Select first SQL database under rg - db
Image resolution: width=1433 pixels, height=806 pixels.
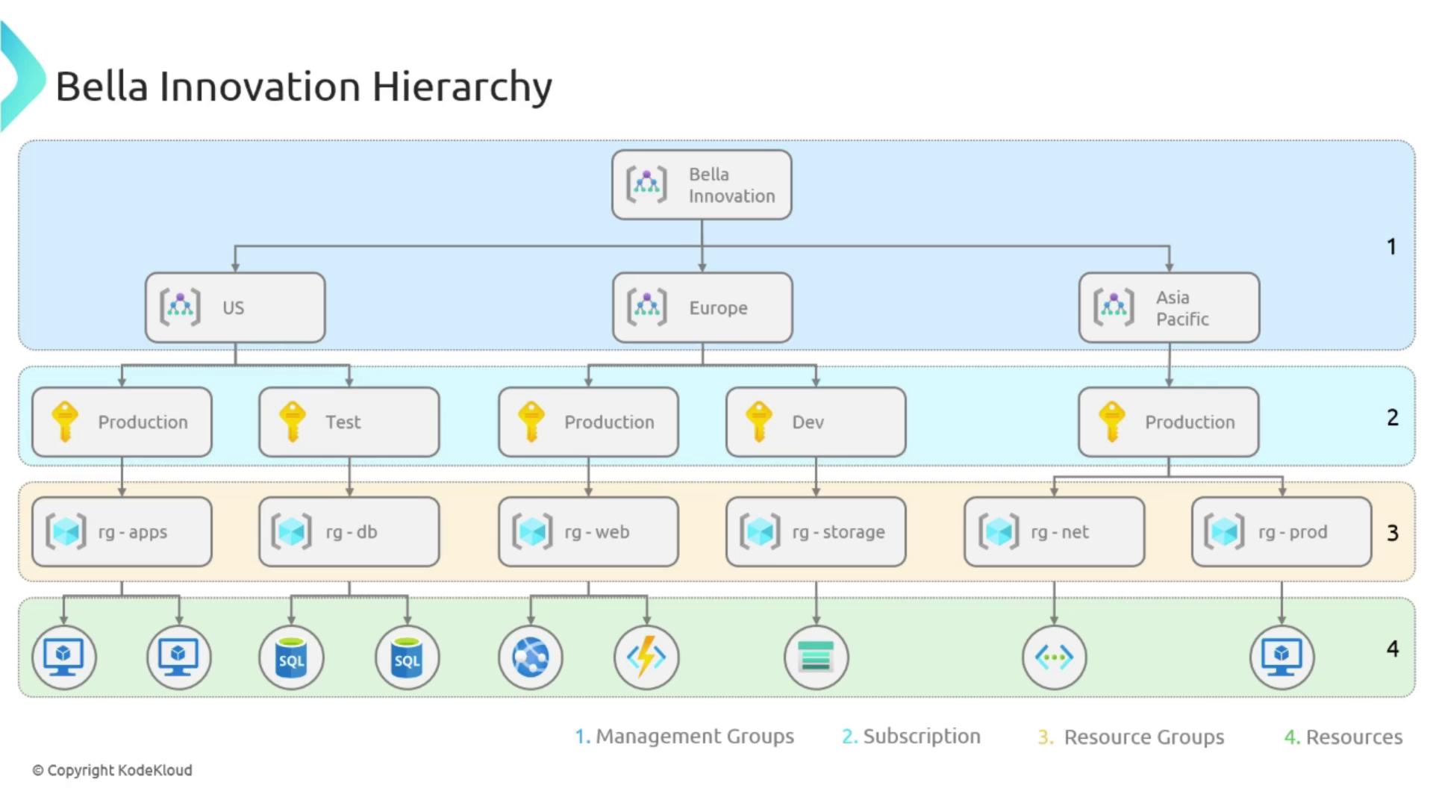(291, 657)
